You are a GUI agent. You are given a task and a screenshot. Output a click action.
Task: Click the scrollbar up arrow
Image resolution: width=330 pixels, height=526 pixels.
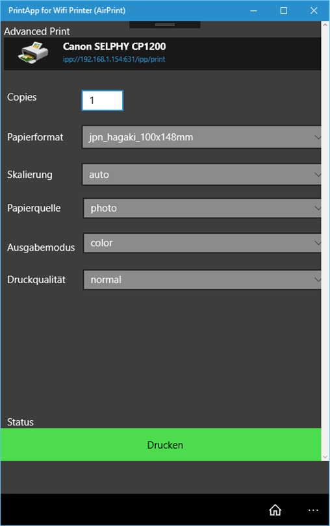pyautogui.click(x=325, y=25)
